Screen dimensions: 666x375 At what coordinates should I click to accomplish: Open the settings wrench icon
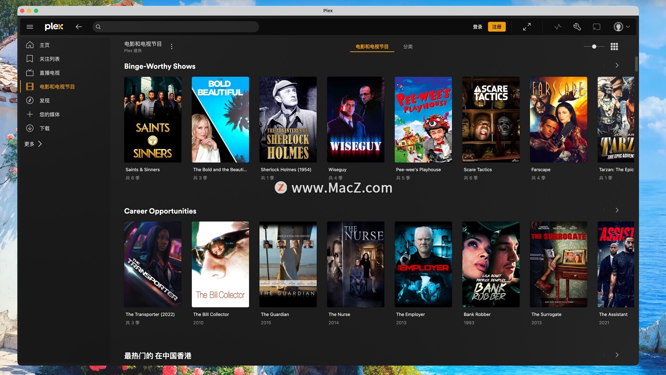pyautogui.click(x=577, y=27)
